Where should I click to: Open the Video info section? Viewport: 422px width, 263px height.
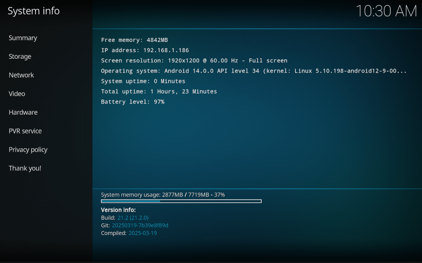point(17,94)
